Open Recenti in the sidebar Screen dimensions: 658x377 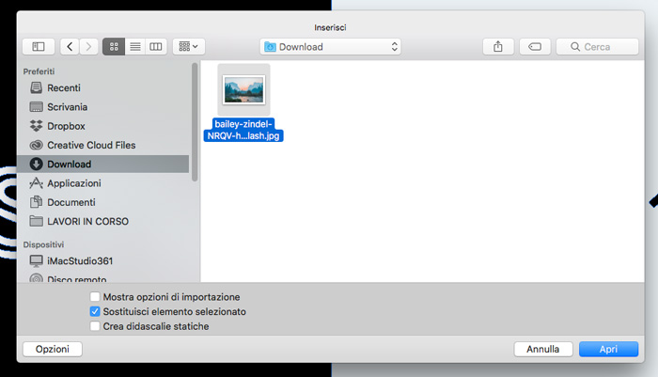coord(103,87)
